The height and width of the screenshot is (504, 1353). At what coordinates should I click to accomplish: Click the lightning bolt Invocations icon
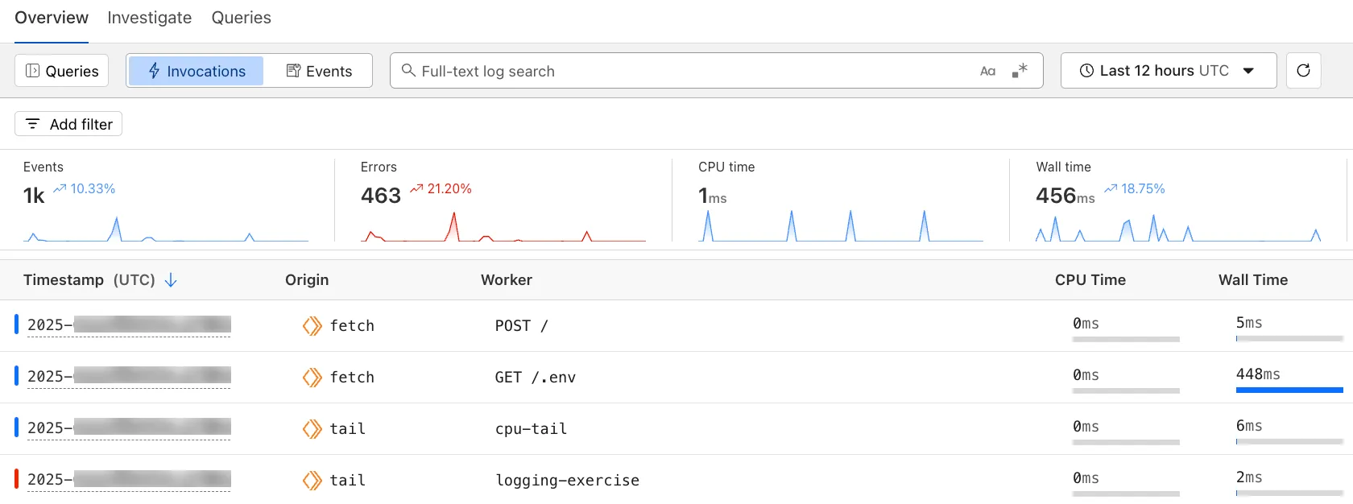pos(154,71)
